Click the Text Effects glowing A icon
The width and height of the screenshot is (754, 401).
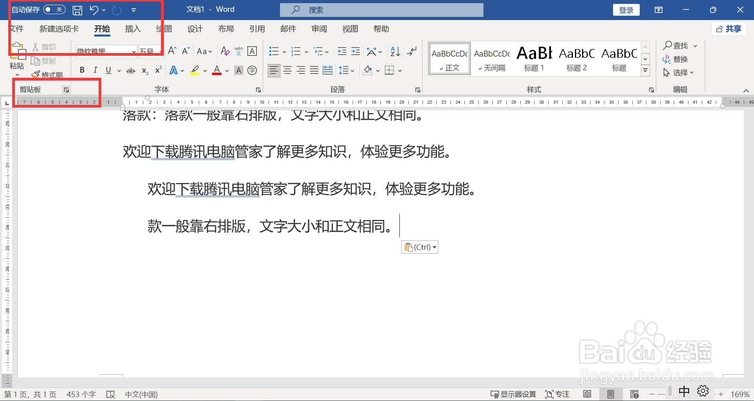tap(174, 70)
